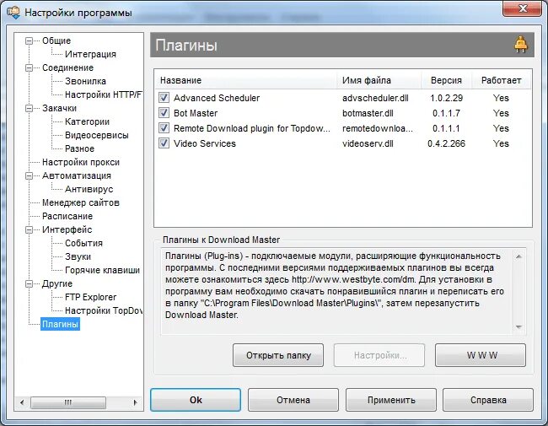Screen dimensions: 548x426
Task: Click tree scrollbar right arrow
Action: [x=135, y=402]
